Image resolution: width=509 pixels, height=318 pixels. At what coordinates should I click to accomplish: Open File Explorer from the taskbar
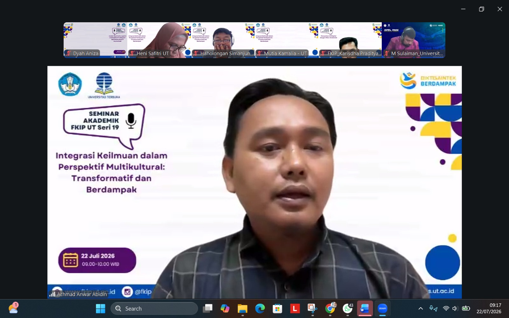[242, 308]
